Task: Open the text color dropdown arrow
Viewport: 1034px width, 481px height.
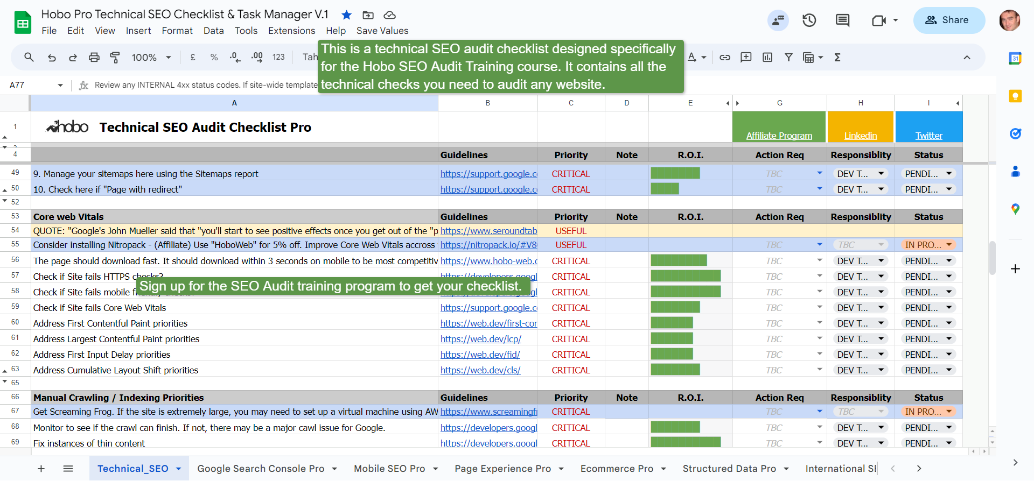Action: click(x=704, y=58)
